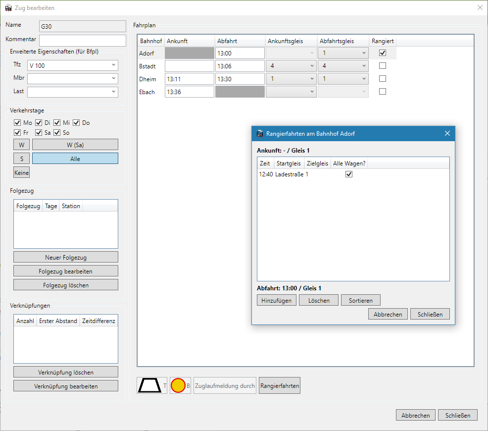Screen dimensions: 488x431
Task: Click Folgezug bearbeiten button
Action: tap(66, 271)
